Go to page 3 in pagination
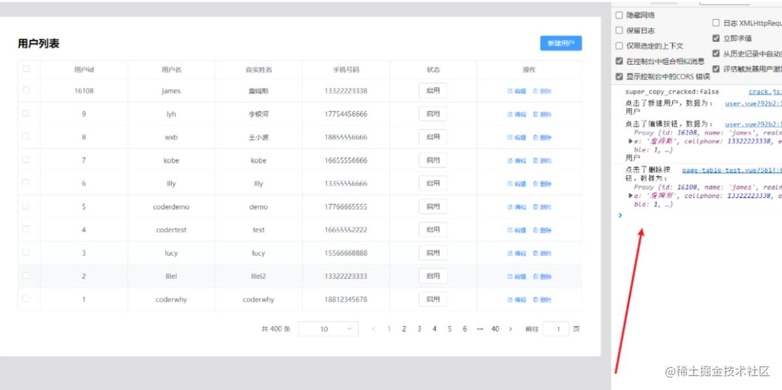 click(x=419, y=329)
